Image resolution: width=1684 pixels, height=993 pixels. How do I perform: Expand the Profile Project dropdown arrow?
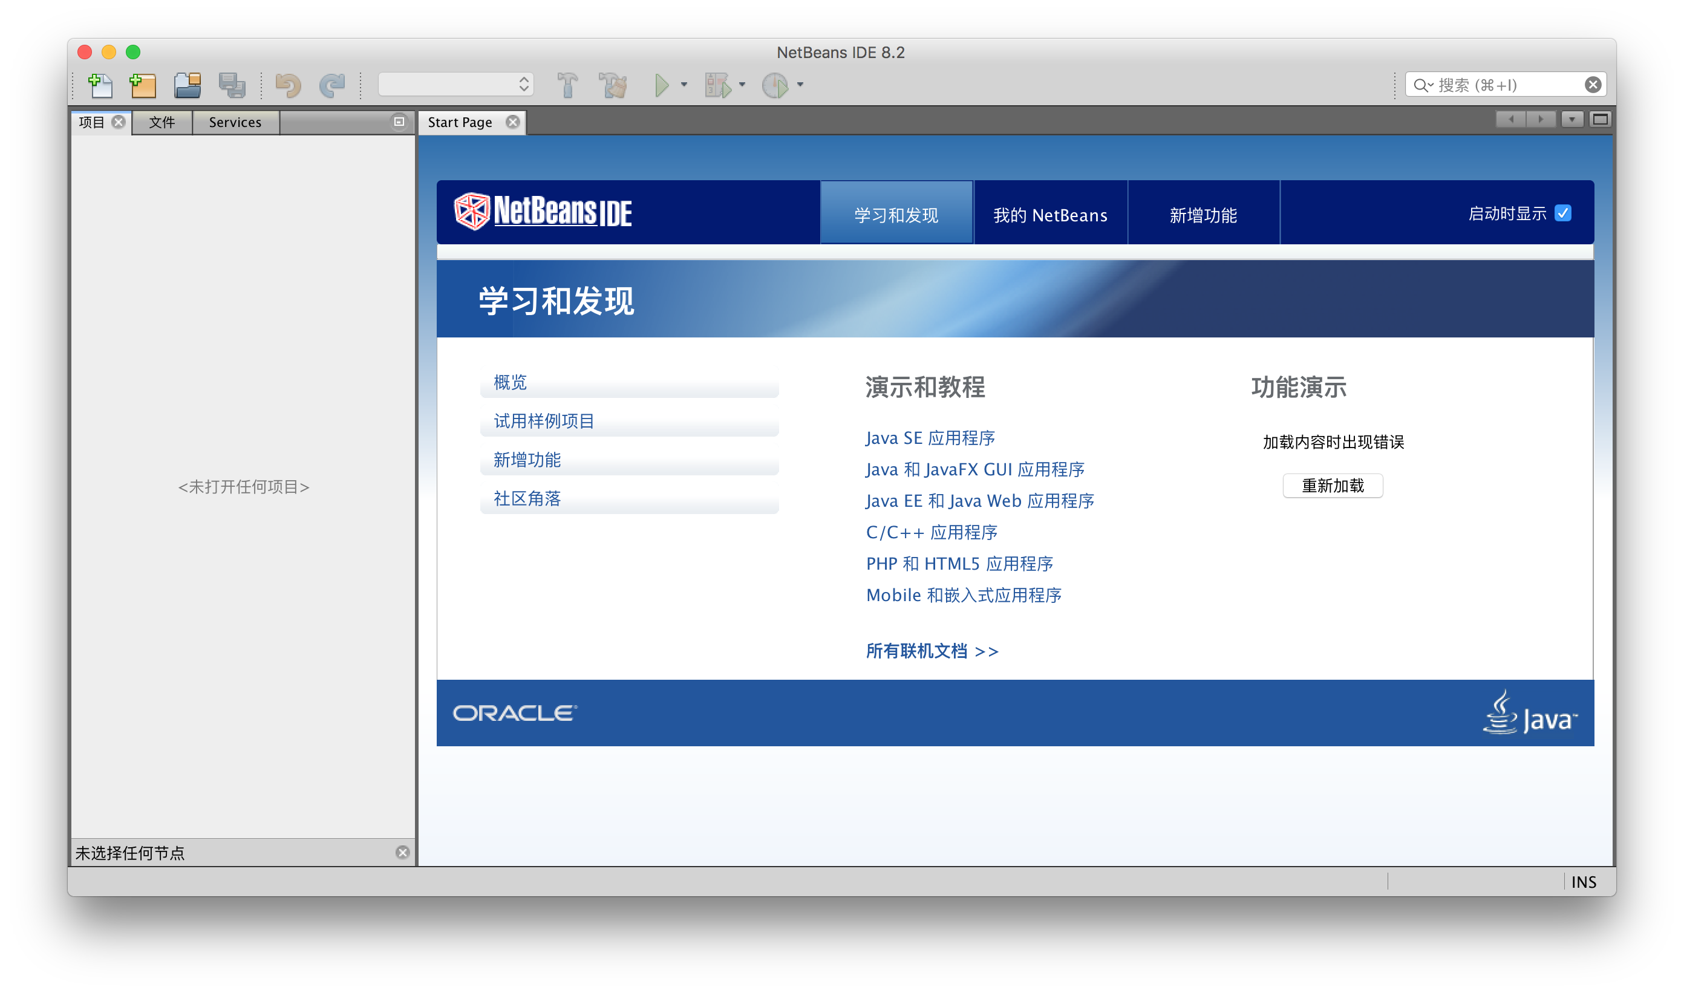coord(800,85)
